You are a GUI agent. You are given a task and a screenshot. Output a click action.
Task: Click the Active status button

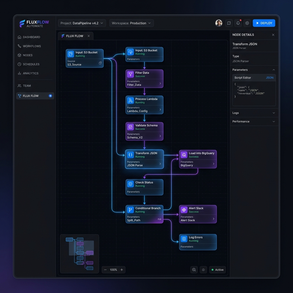coord(217,270)
